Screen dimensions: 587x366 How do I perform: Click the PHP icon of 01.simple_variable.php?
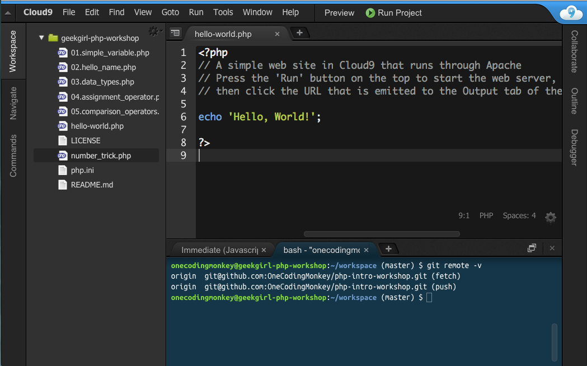click(62, 53)
